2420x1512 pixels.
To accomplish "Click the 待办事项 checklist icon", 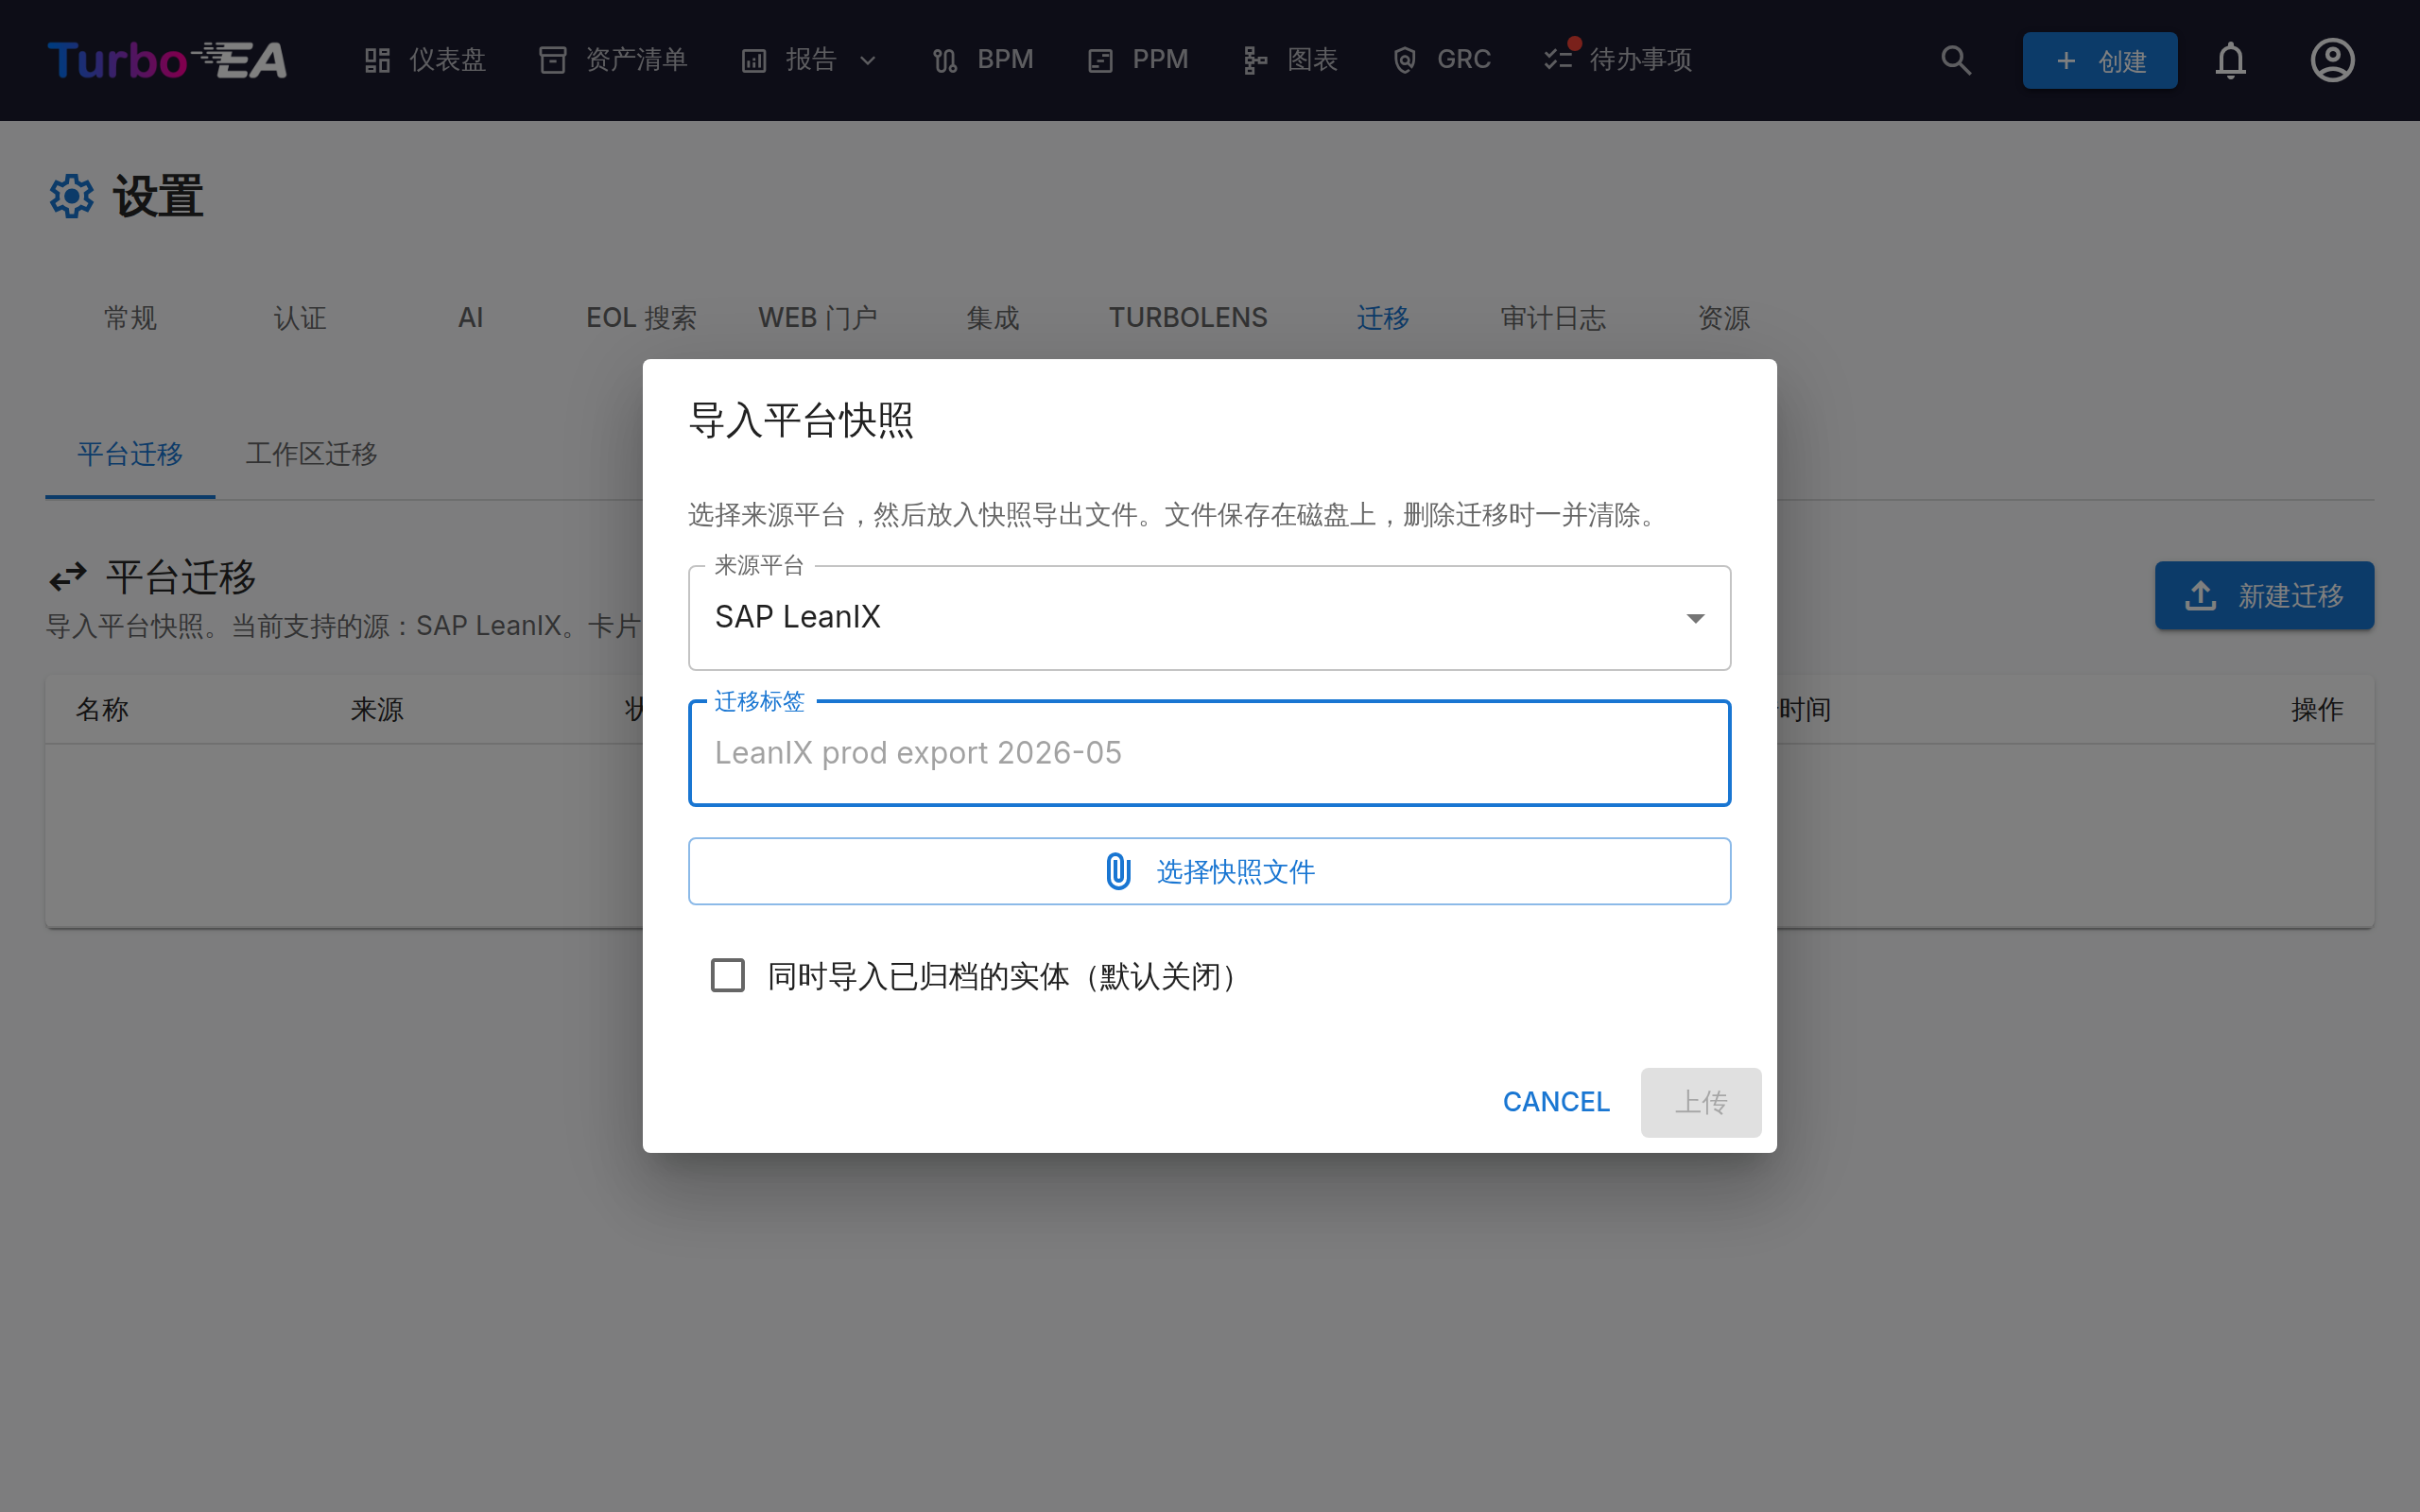I will (1558, 60).
